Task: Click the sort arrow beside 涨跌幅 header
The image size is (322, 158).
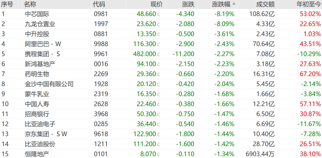Action: coord(234,4)
